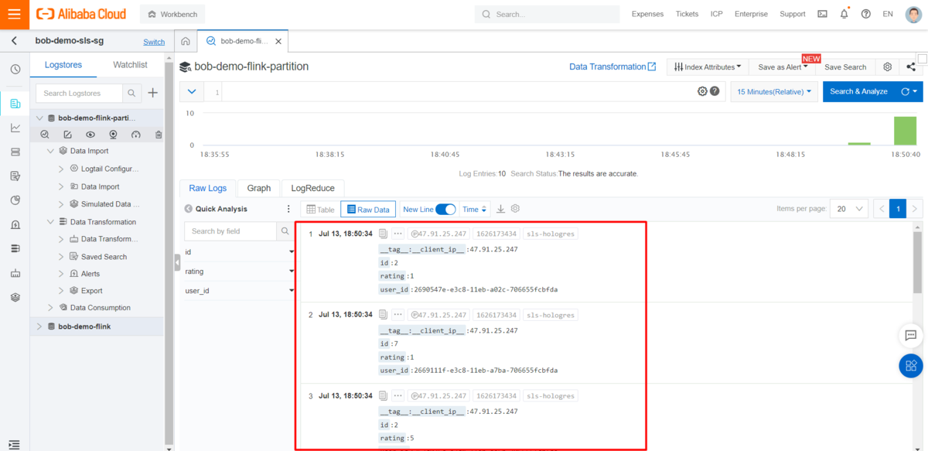Download logs with the download icon

click(500, 209)
